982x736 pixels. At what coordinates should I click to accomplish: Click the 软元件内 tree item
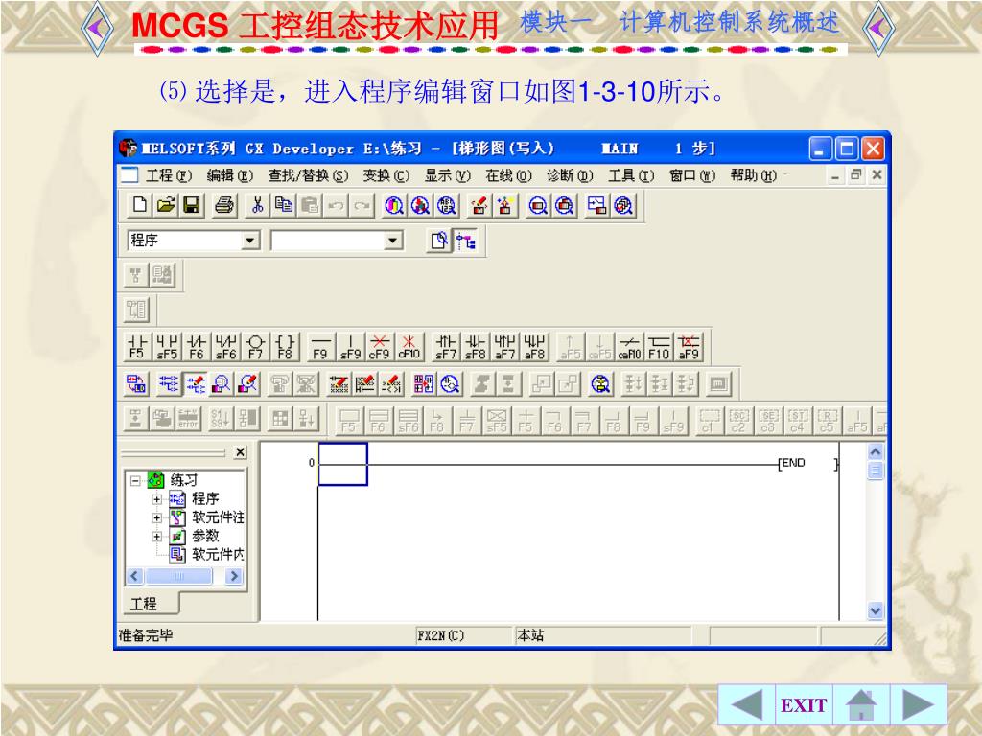(x=218, y=555)
